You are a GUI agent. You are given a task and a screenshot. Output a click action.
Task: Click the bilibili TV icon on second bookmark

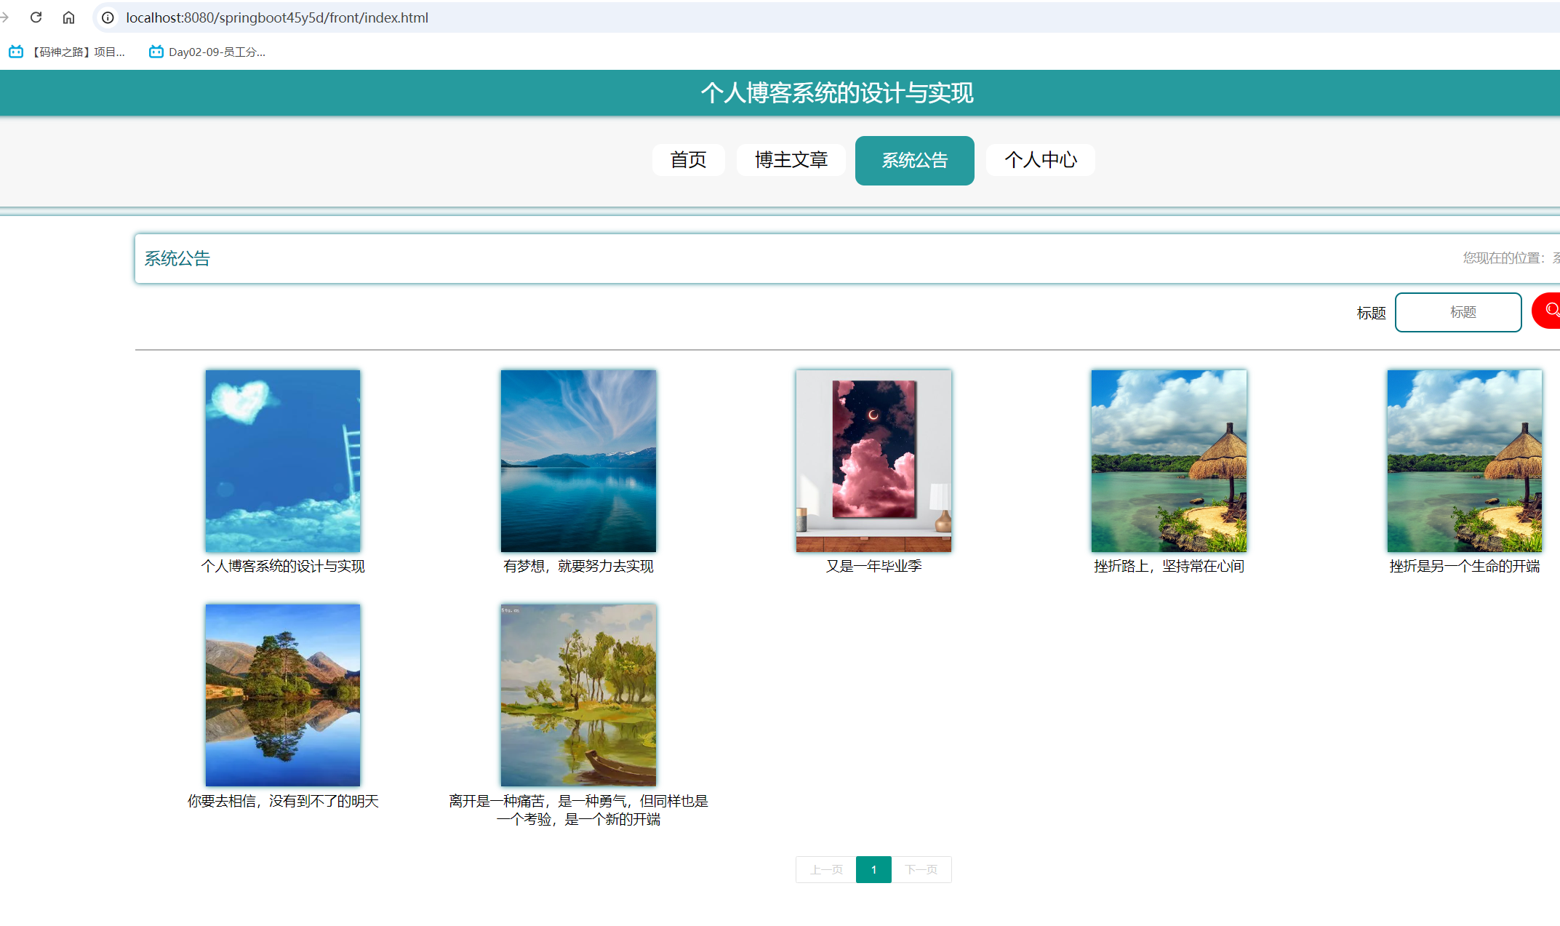156,52
